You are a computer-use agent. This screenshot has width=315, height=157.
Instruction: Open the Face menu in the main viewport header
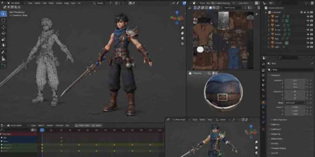pos(73,3)
